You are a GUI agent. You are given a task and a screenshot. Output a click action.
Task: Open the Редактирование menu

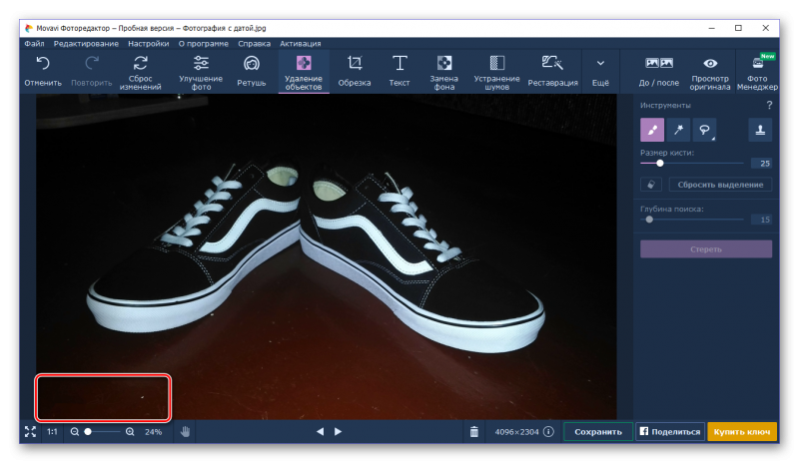86,44
